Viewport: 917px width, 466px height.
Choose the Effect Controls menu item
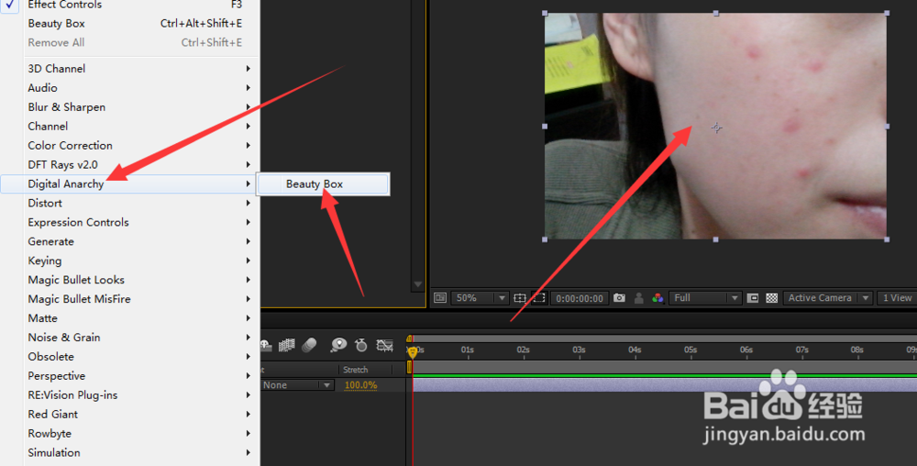(x=130, y=5)
